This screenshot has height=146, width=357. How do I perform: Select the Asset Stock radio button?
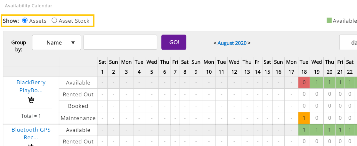pos(54,20)
